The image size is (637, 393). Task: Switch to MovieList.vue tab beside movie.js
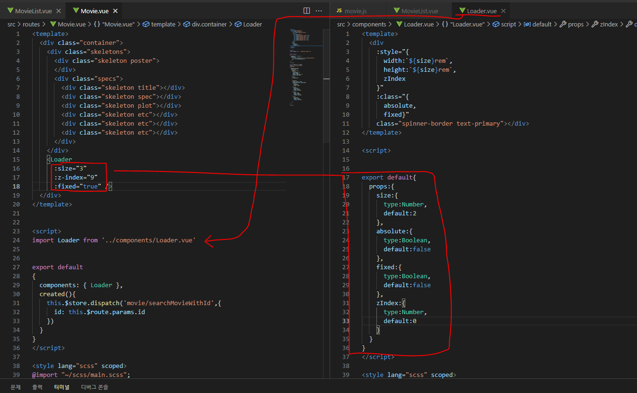(x=419, y=10)
